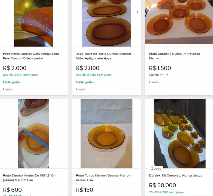Image resolution: width=213 pixels, height=196 pixels.
Task: Open Prato Duralex Âmbar 1991 photo
Action: [x=34, y=134]
